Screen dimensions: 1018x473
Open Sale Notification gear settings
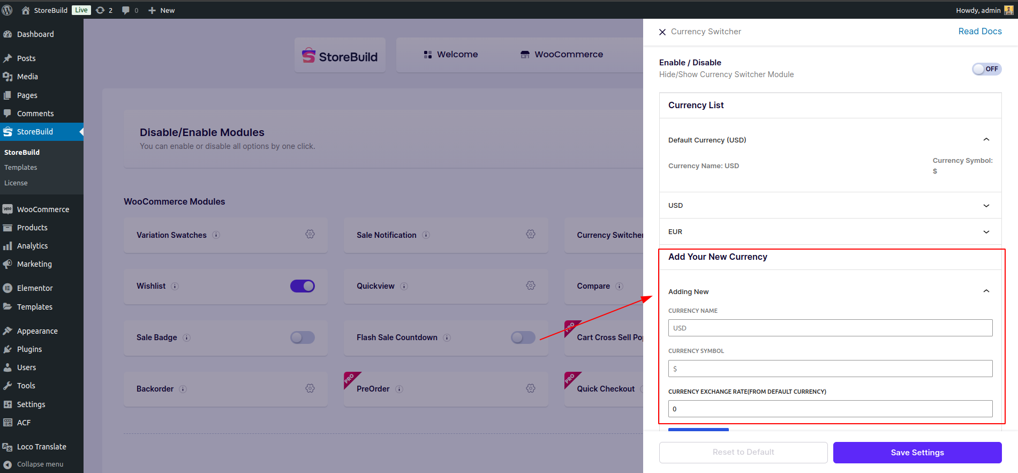(531, 234)
